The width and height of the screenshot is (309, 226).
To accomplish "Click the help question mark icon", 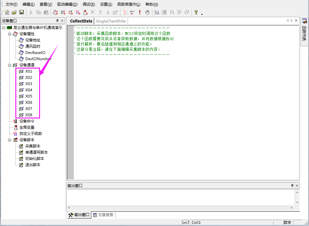I will (196, 12).
